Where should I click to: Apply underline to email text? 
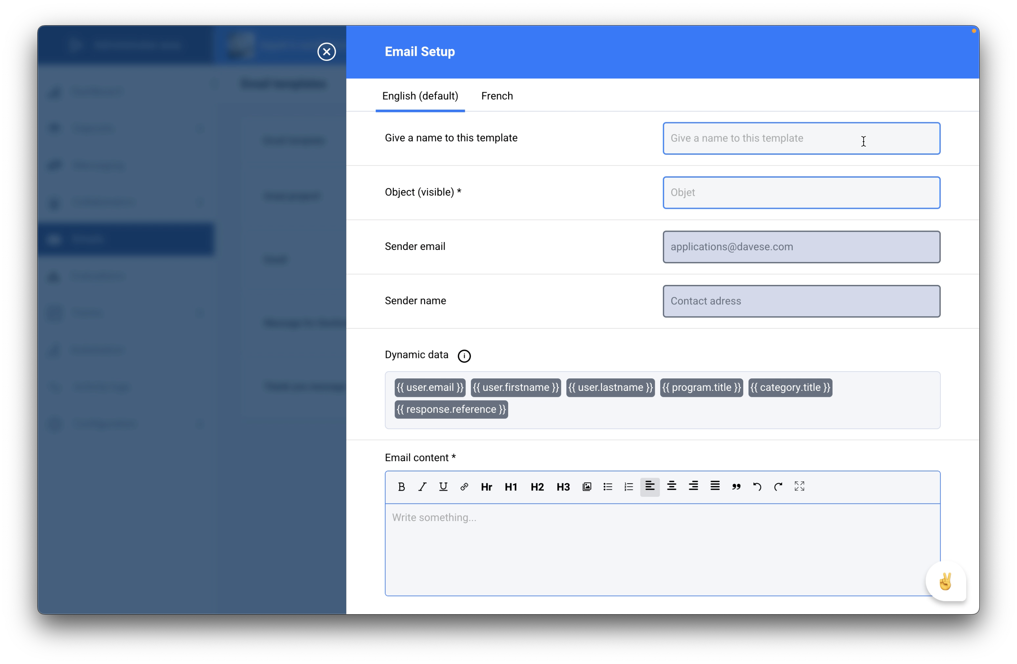pyautogui.click(x=443, y=487)
